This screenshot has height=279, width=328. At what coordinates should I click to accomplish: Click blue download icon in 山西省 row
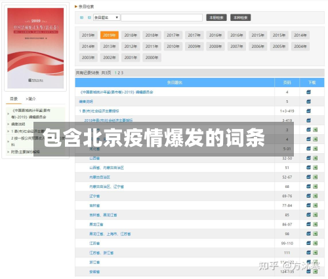(x=308, y=158)
